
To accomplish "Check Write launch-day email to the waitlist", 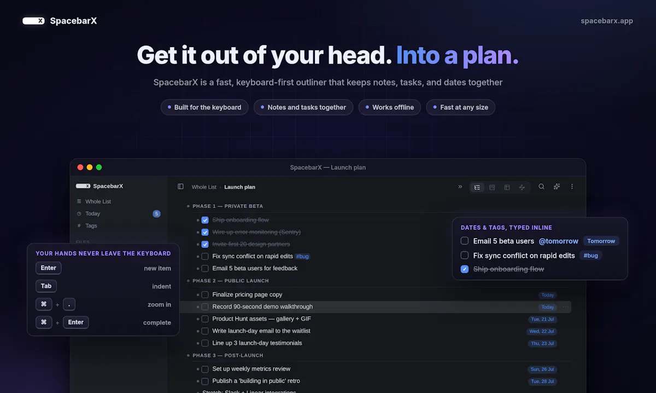I will pos(205,331).
